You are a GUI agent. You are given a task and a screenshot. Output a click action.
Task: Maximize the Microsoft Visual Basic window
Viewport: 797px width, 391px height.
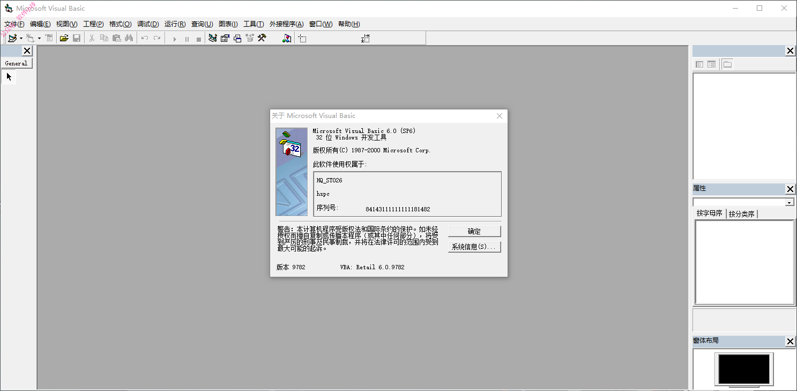(759, 8)
